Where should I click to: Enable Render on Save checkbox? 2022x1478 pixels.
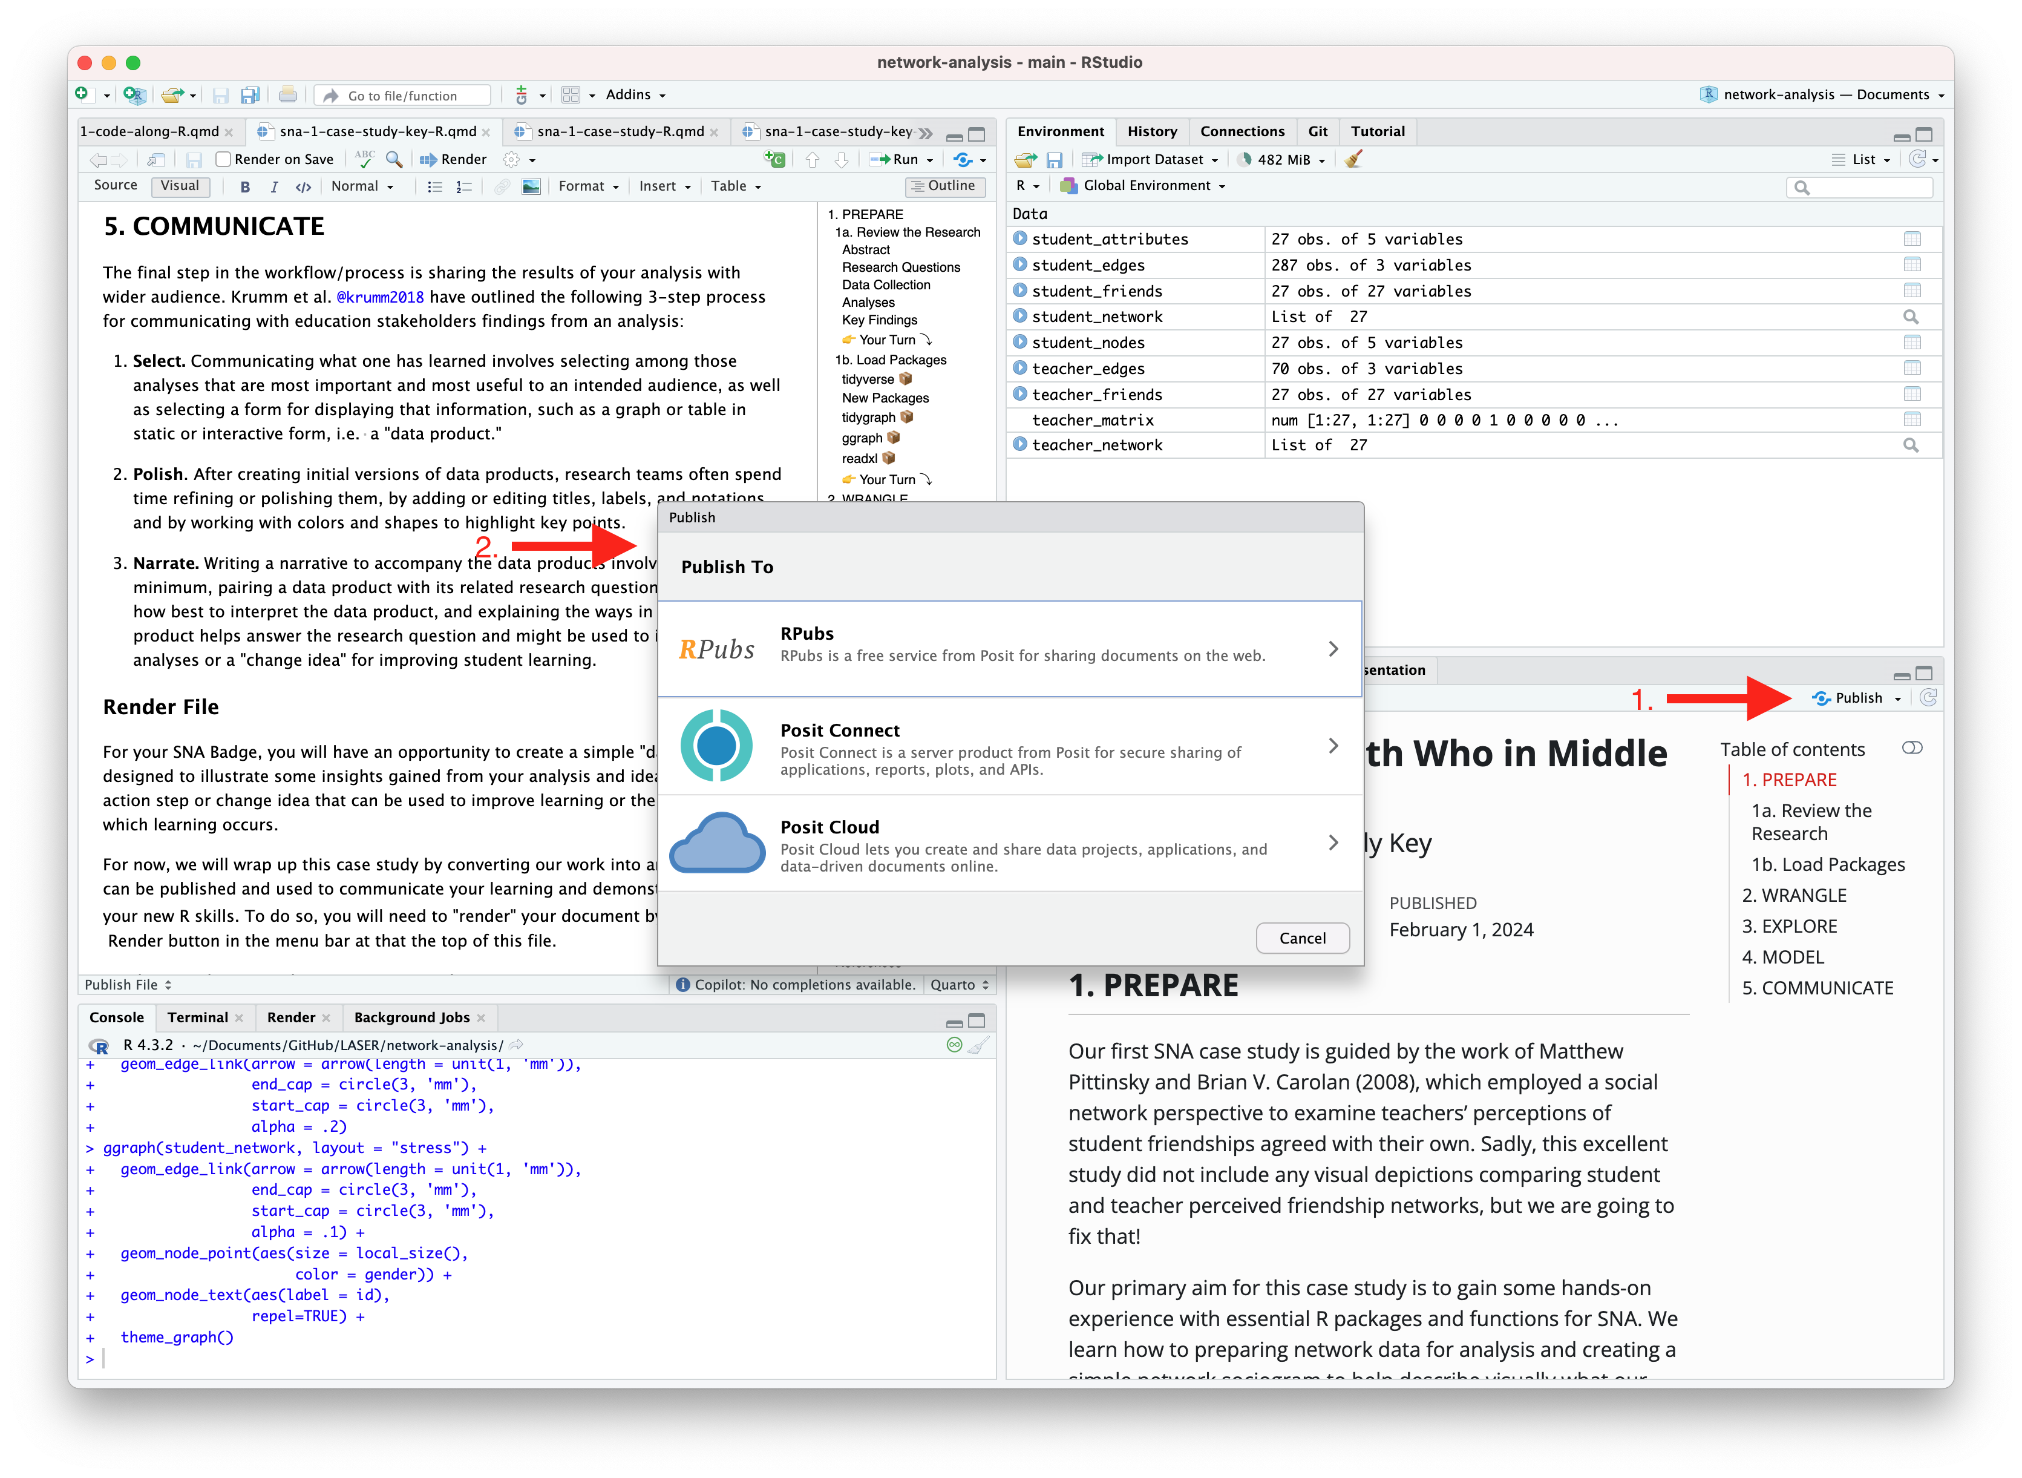click(224, 159)
